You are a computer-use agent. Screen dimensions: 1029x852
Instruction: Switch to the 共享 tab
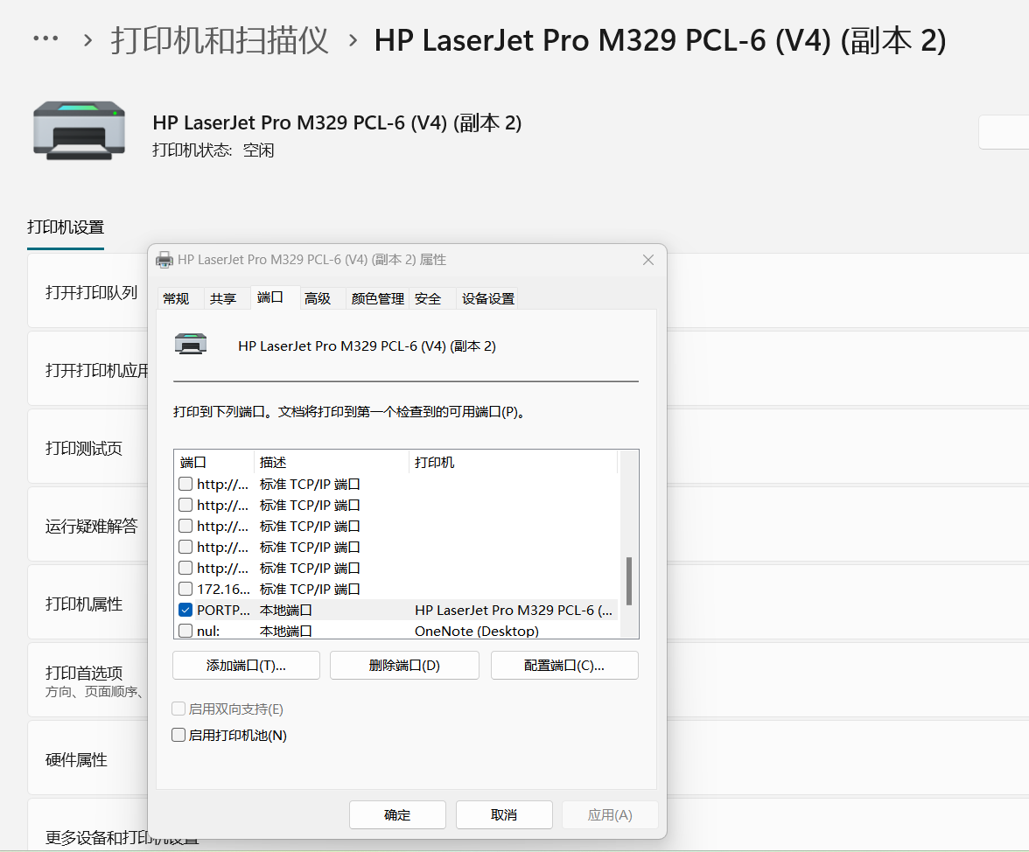pyautogui.click(x=225, y=298)
